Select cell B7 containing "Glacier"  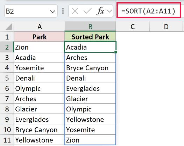click(x=90, y=98)
